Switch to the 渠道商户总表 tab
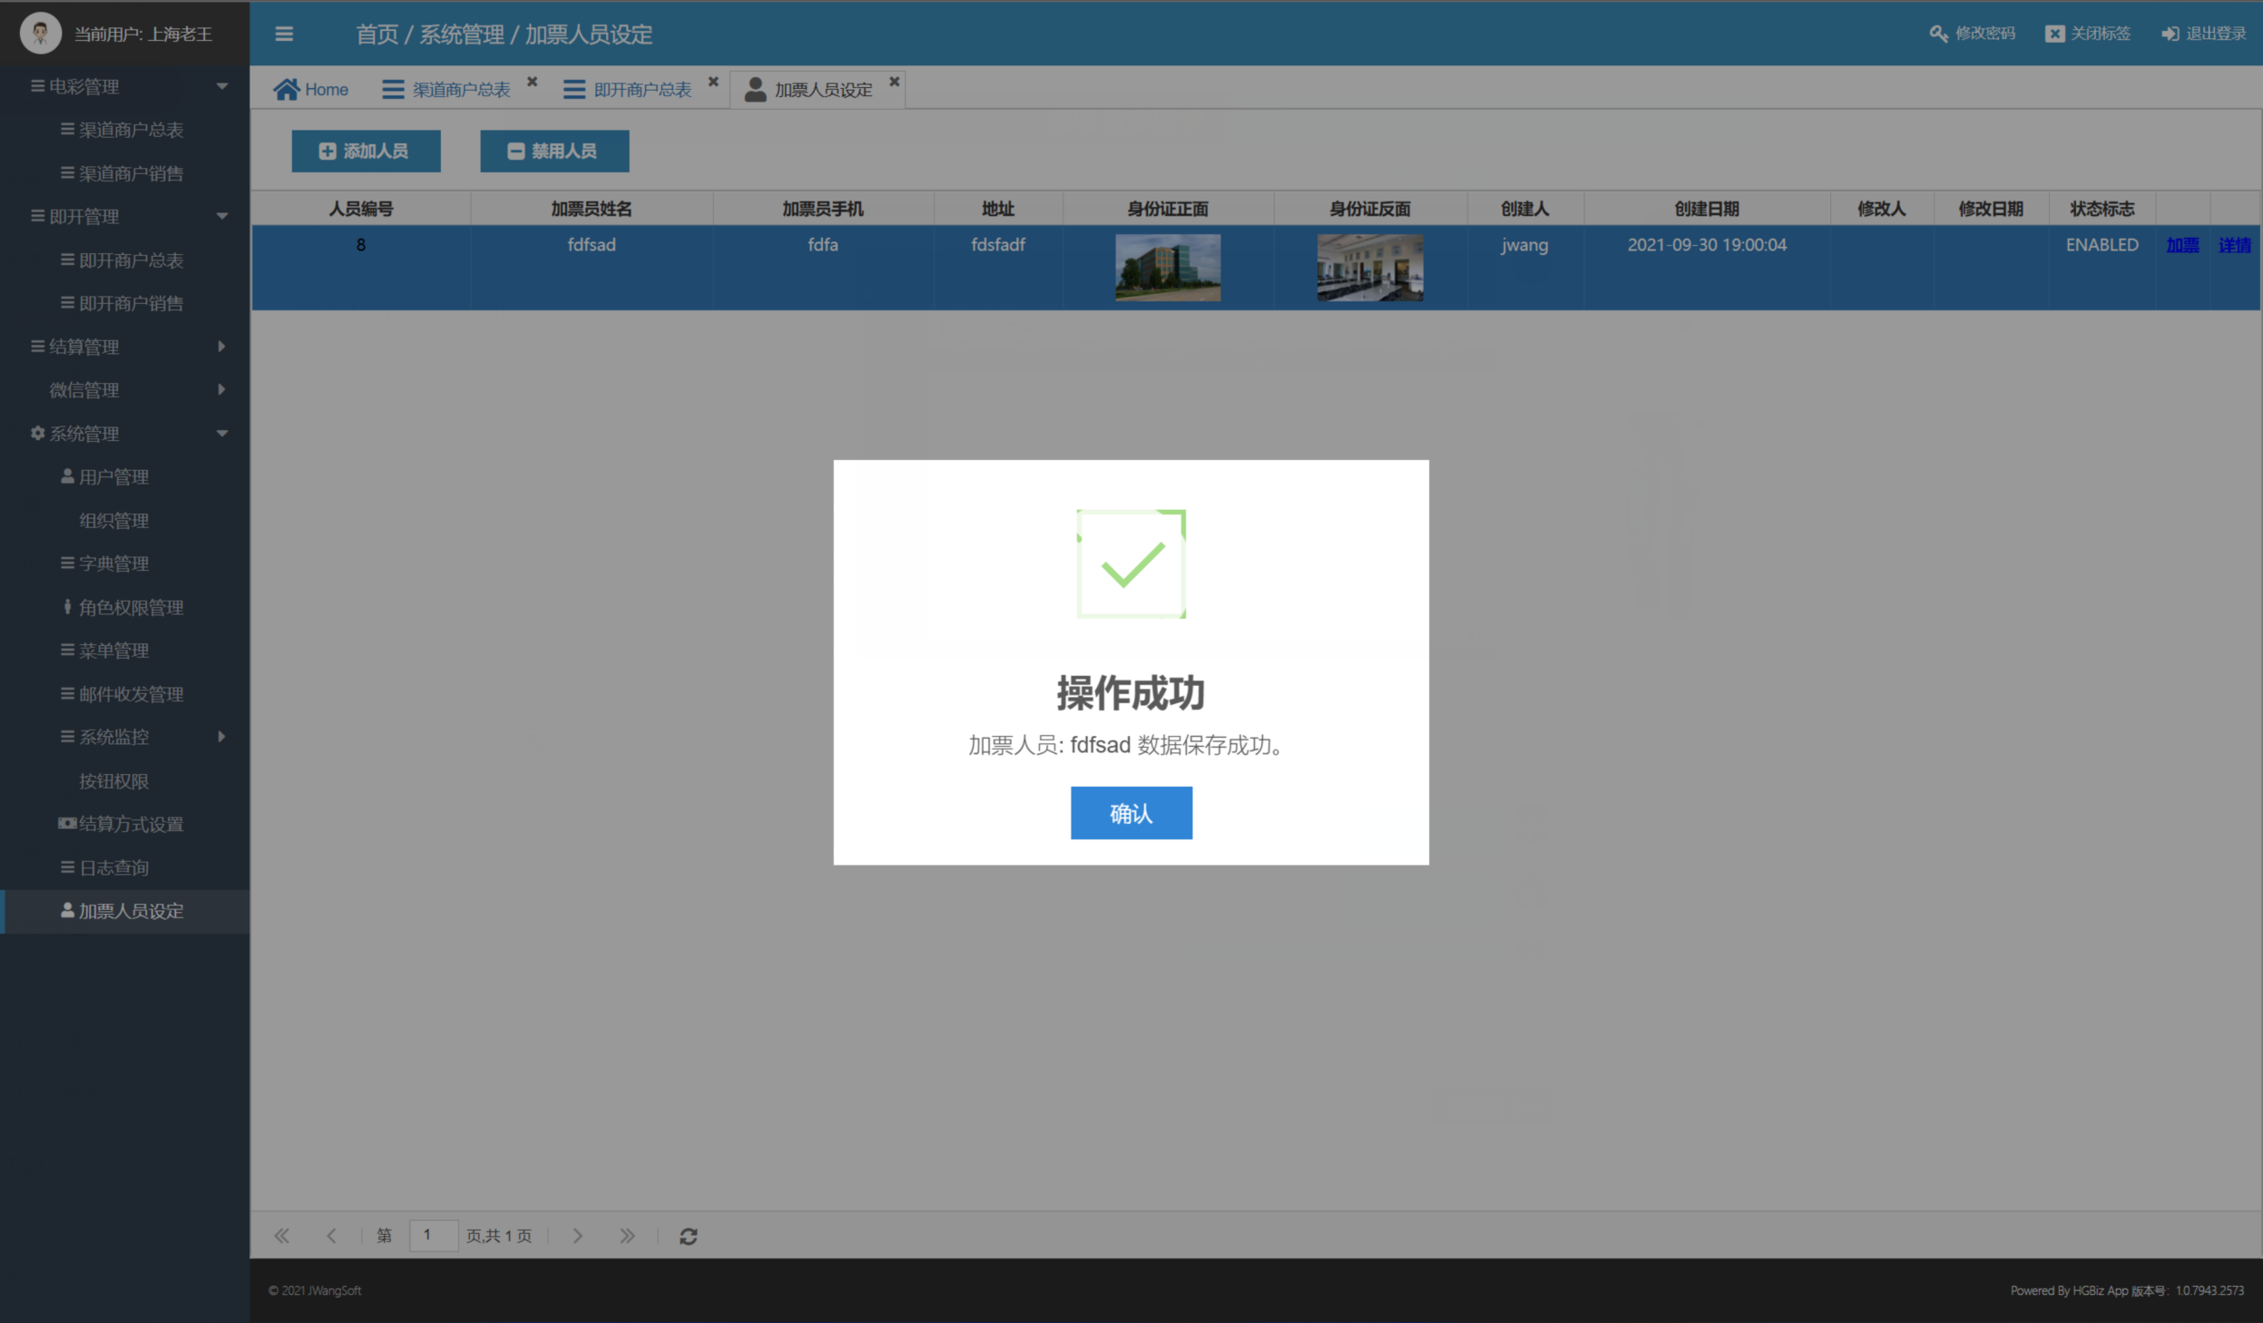The image size is (2263, 1323). click(446, 89)
